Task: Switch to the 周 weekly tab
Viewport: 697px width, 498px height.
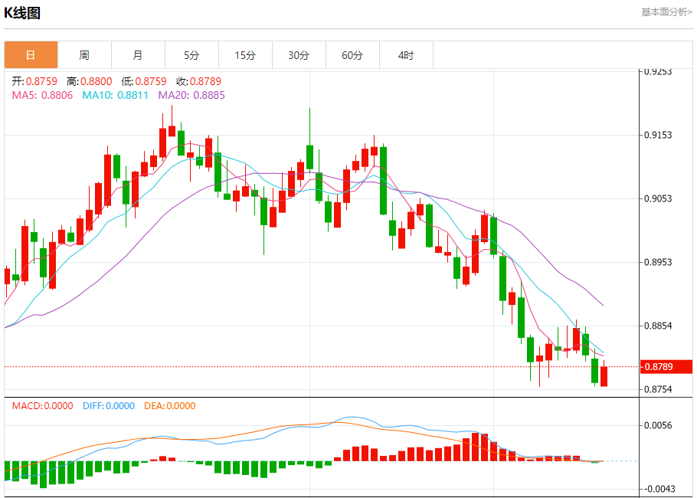Action: pos(84,55)
